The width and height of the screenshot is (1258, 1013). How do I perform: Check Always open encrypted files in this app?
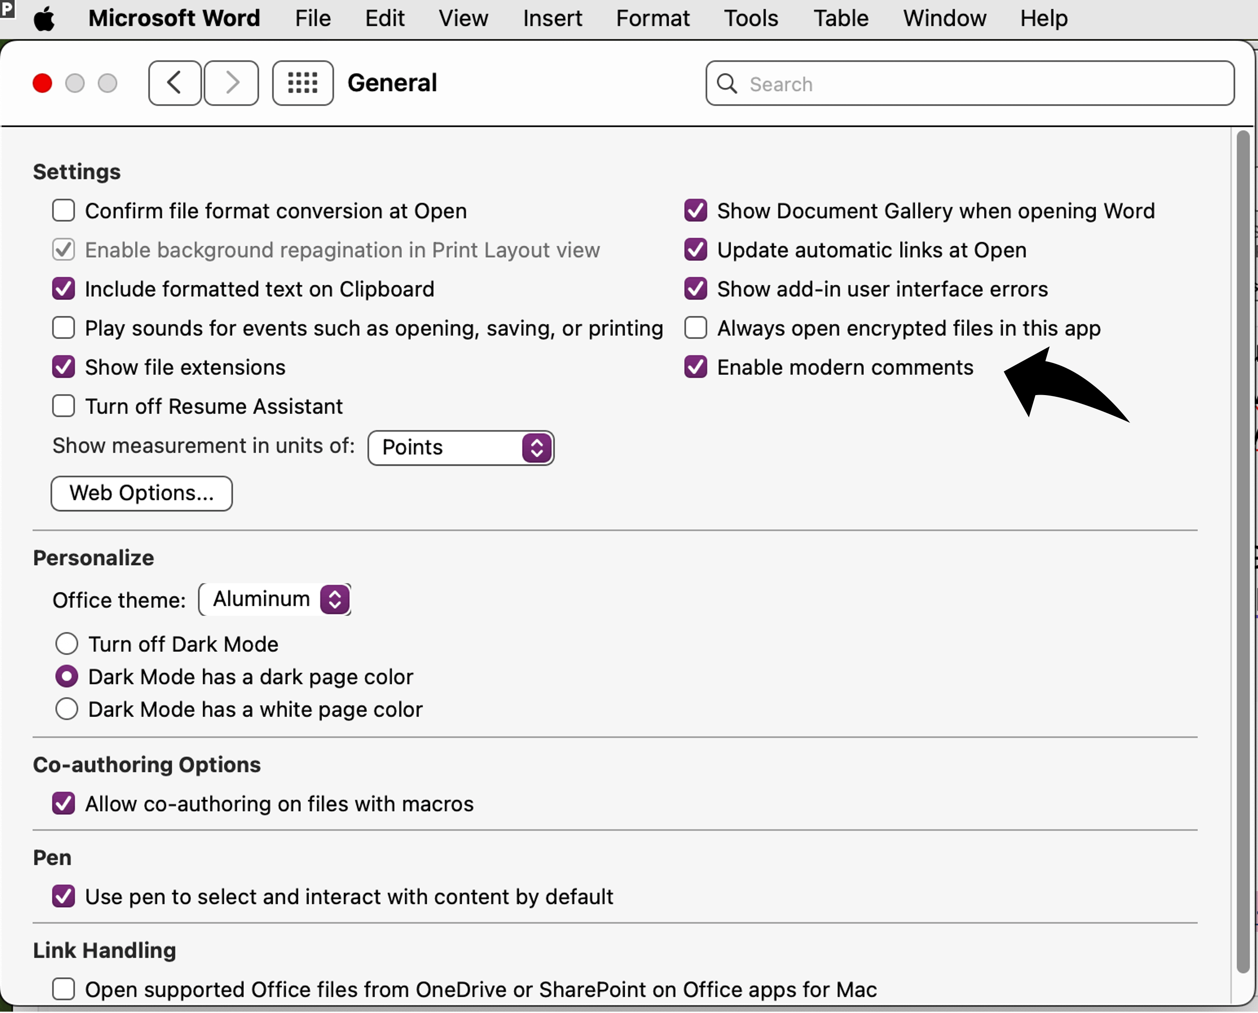click(x=696, y=328)
